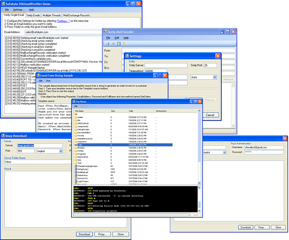
Task: Click the Settings... hyperlink in verifier instructions
Action: (63, 21)
